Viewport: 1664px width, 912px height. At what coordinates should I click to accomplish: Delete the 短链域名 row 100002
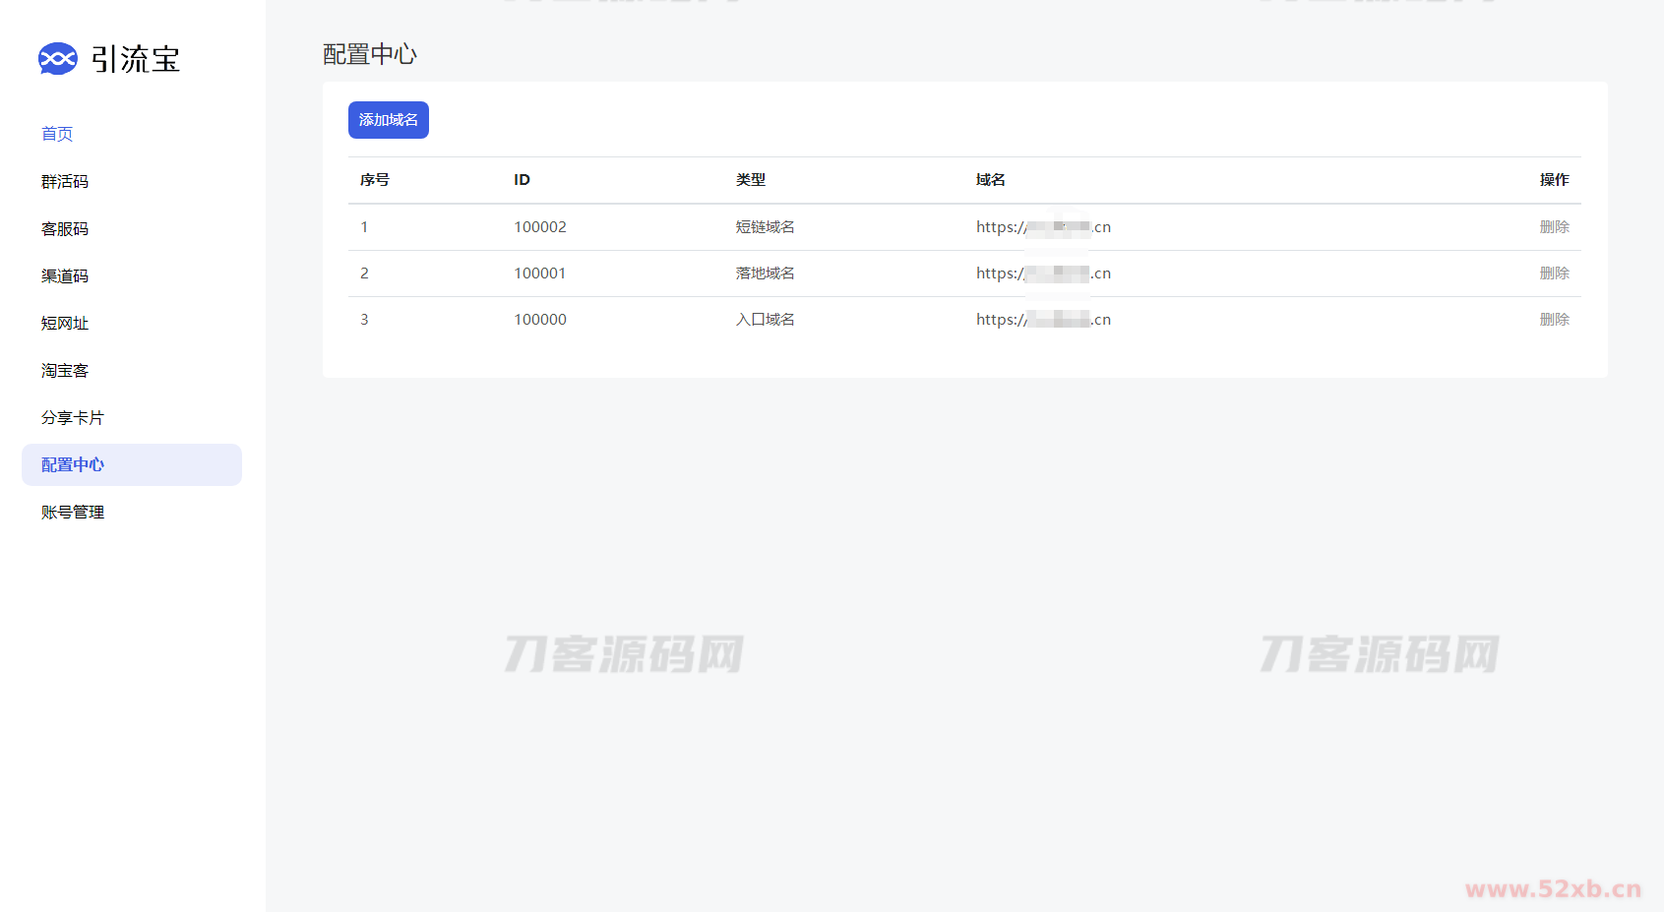(x=1554, y=227)
